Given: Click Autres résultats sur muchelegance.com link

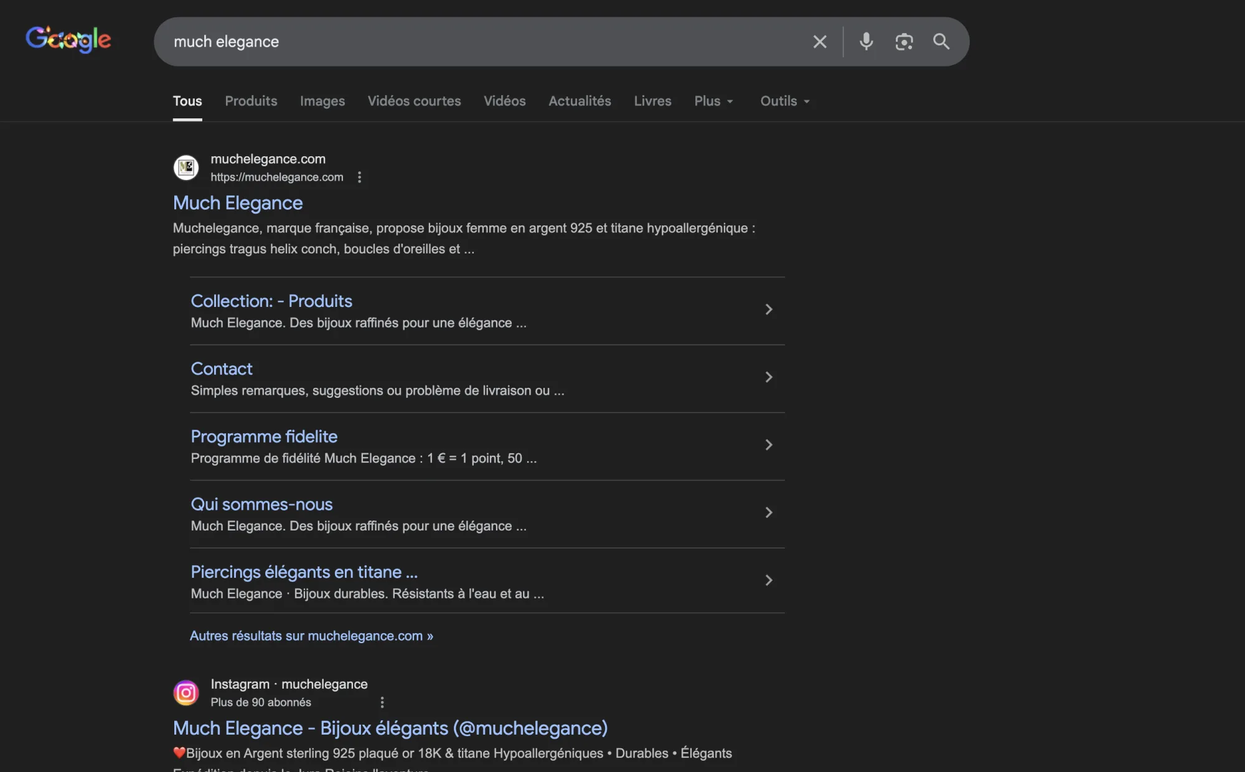Looking at the screenshot, I should tap(311, 636).
